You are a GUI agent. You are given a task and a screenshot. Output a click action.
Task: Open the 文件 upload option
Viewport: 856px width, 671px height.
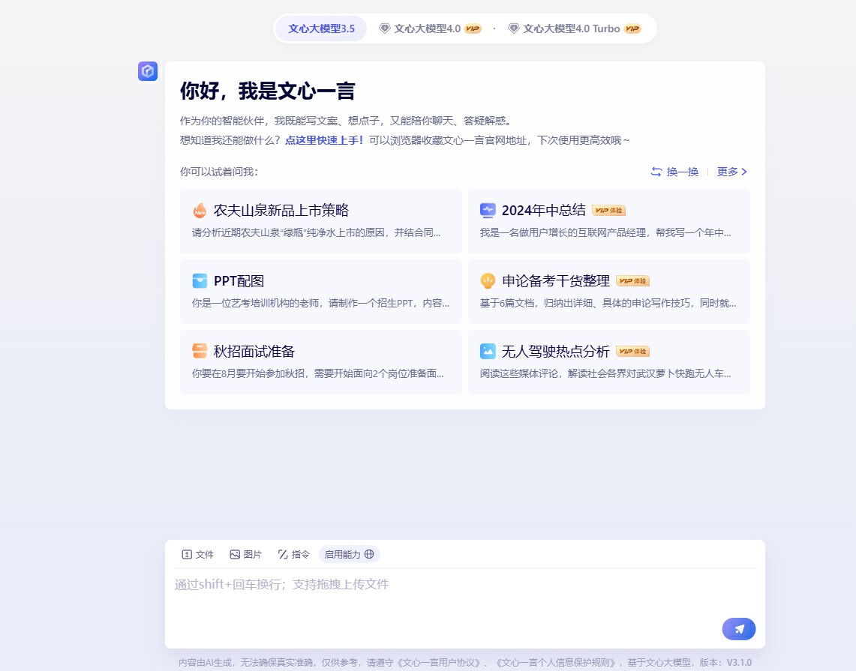click(x=197, y=554)
